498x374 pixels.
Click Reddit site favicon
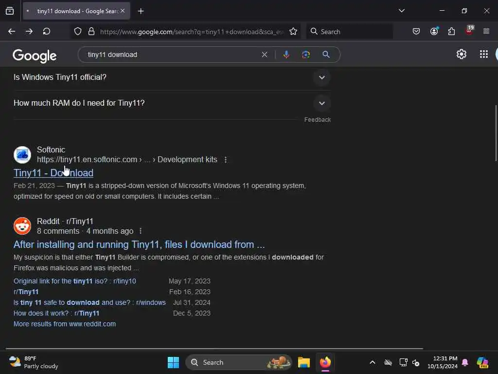tap(22, 226)
